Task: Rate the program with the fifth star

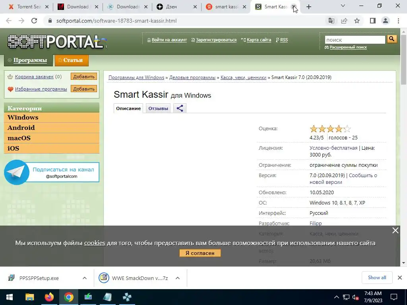Action: [347, 129]
